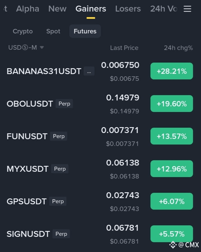This screenshot has height=252, width=201.
Task: Open OBOLUSDT Perp contract row
Action: pos(100,104)
